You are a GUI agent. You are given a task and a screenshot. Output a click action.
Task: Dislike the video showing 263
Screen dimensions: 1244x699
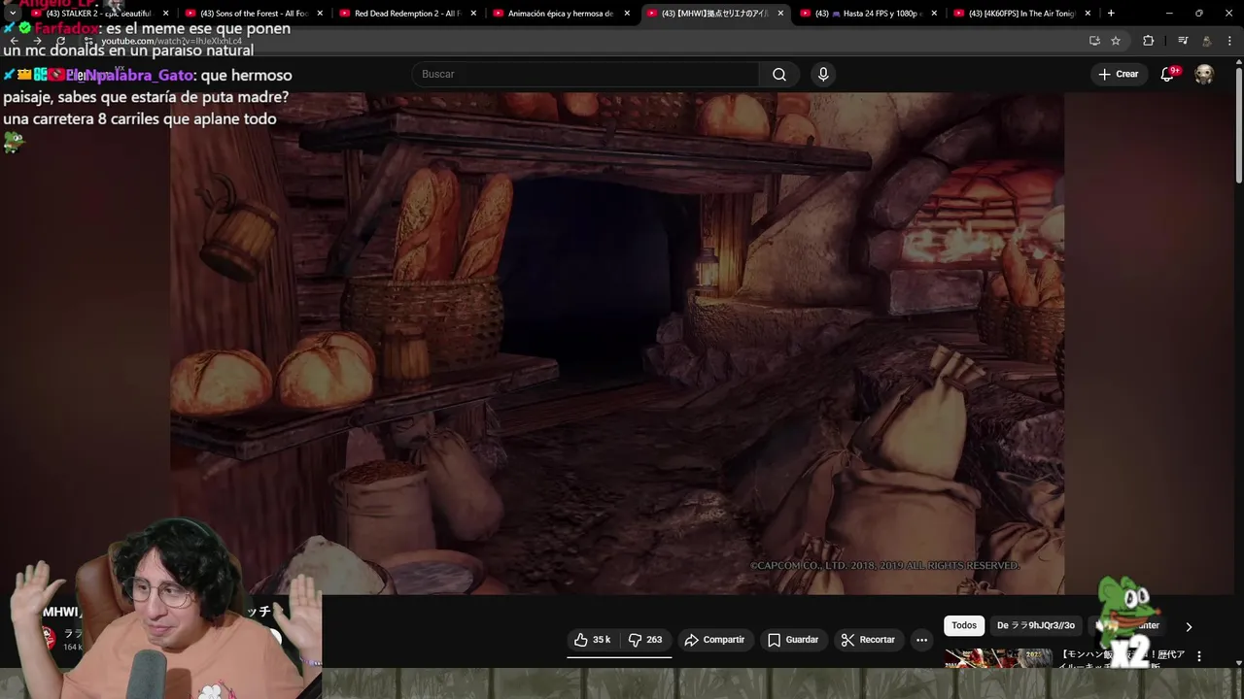pyautogui.click(x=645, y=640)
